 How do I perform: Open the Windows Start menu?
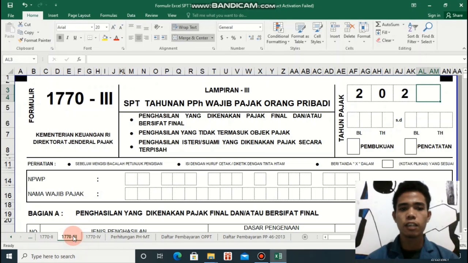click(9, 256)
